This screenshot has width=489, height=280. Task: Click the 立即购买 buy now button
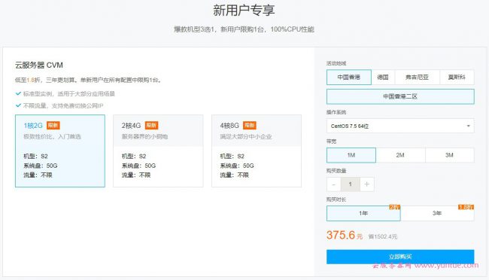point(400,257)
